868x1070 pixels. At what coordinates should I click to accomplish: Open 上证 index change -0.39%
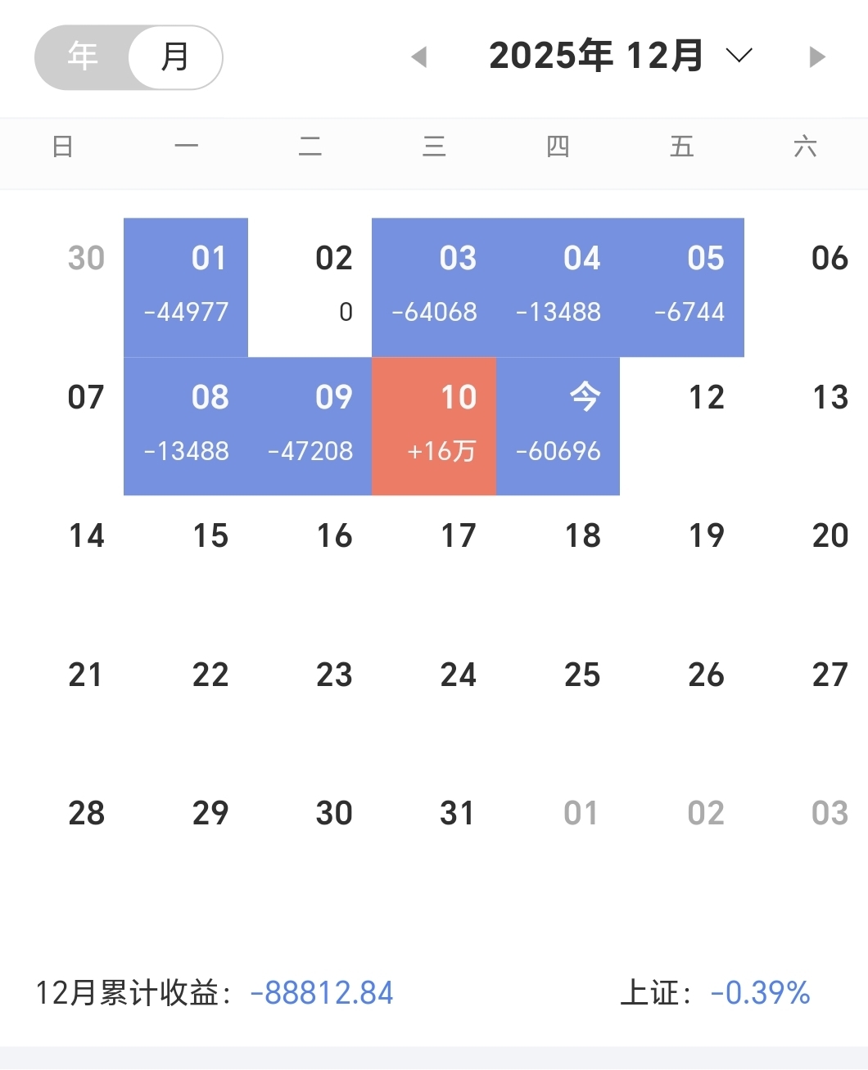coord(715,993)
